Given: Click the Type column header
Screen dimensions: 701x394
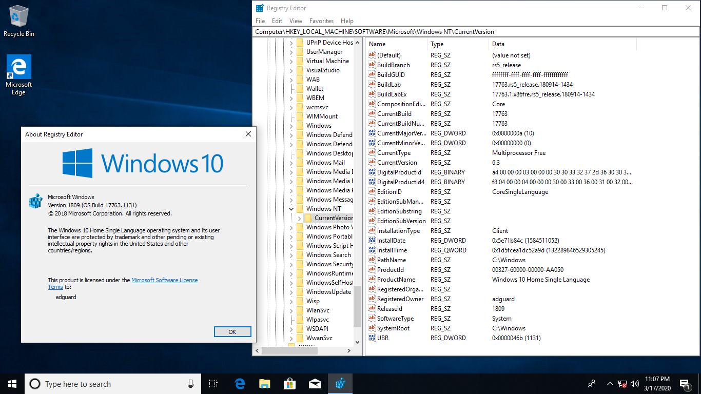Looking at the screenshot, I should click(x=458, y=44).
